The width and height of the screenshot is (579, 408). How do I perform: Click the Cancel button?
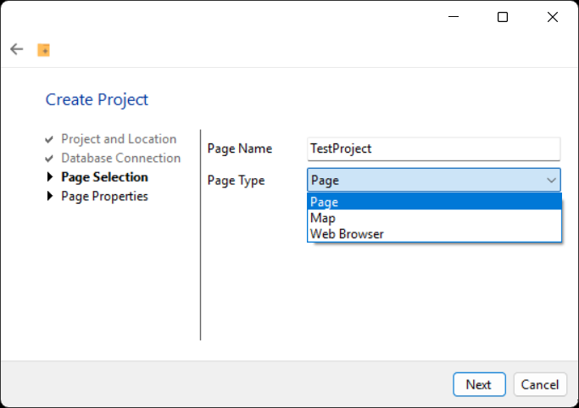(540, 384)
